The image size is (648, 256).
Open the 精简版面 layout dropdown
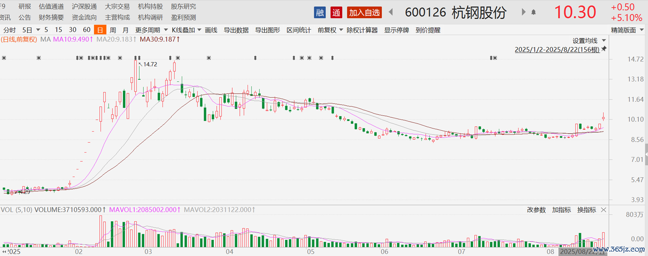click(627, 30)
